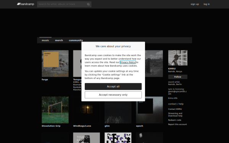Open the landscape photo album cover beside the dialog

click(x=154, y=64)
